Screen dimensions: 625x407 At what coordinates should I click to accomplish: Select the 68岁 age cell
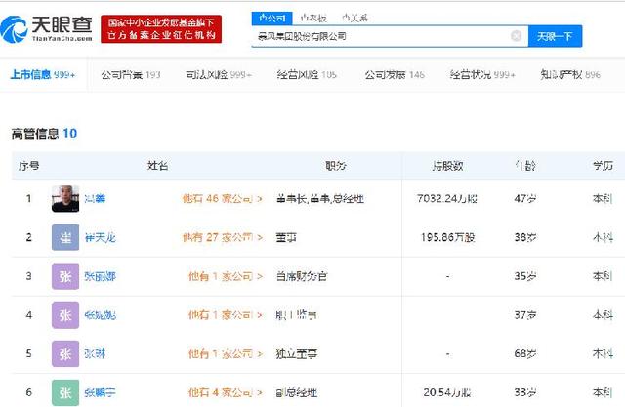click(x=525, y=353)
